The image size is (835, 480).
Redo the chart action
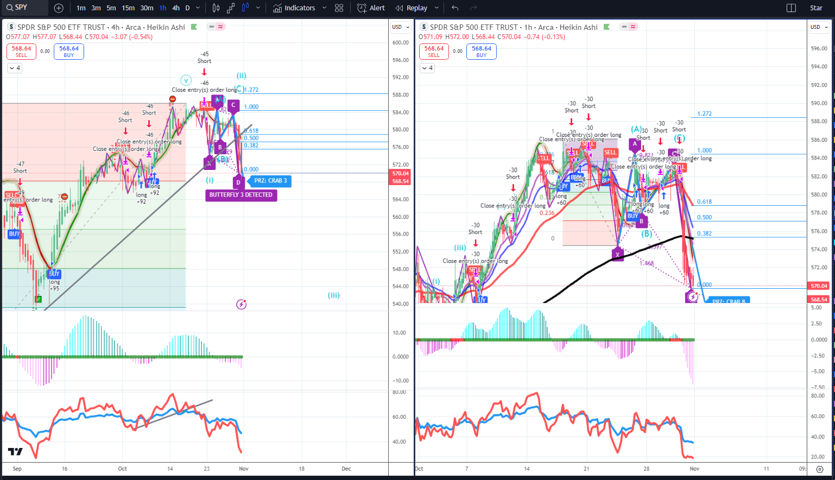point(473,8)
